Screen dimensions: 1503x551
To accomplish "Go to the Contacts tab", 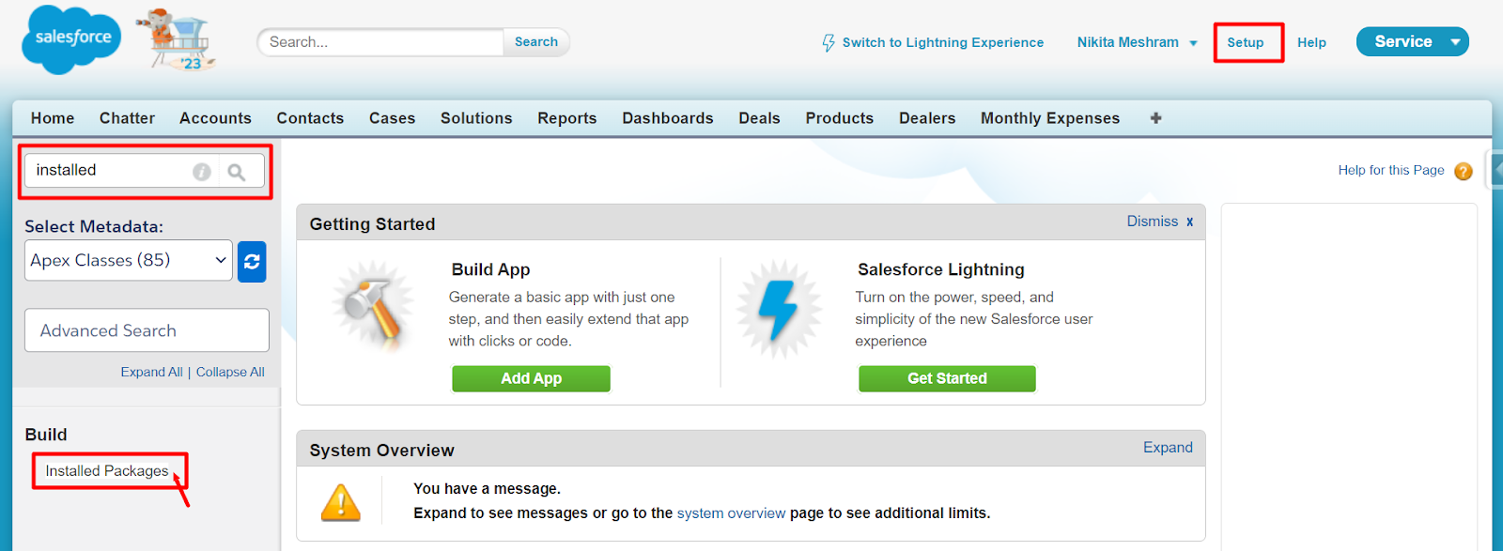I will pyautogui.click(x=310, y=118).
